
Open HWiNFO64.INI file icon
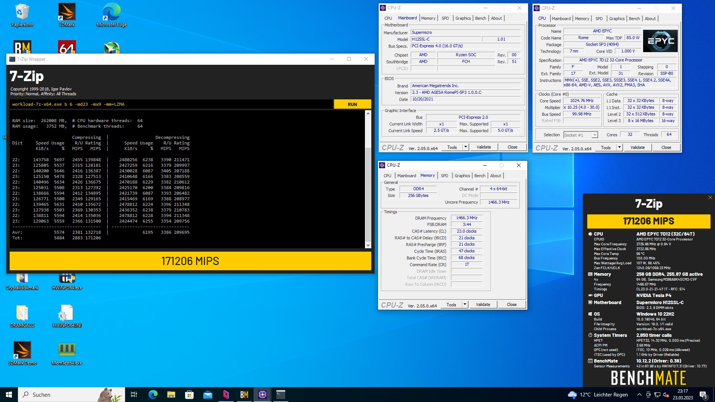tap(67, 316)
